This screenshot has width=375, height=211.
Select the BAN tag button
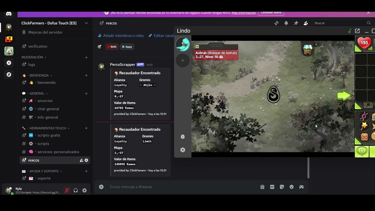coord(112,47)
